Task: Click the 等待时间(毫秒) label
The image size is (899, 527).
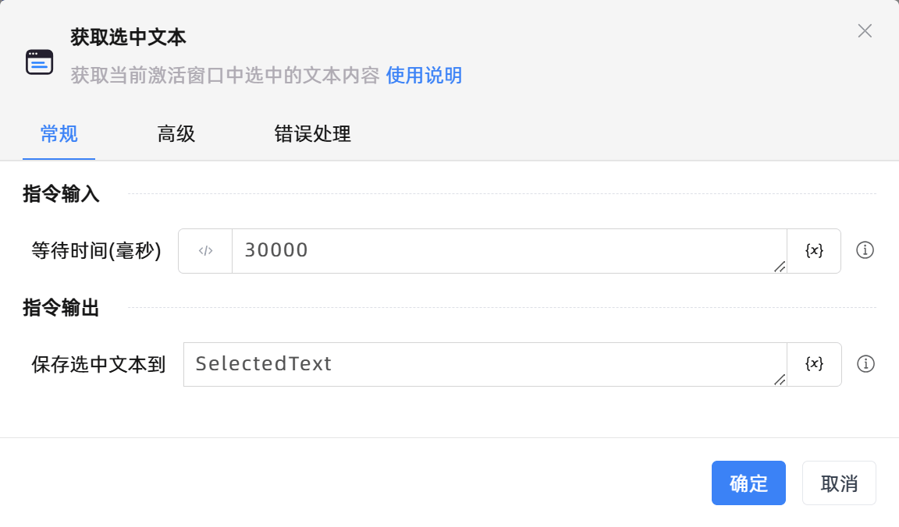Action: pos(96,251)
